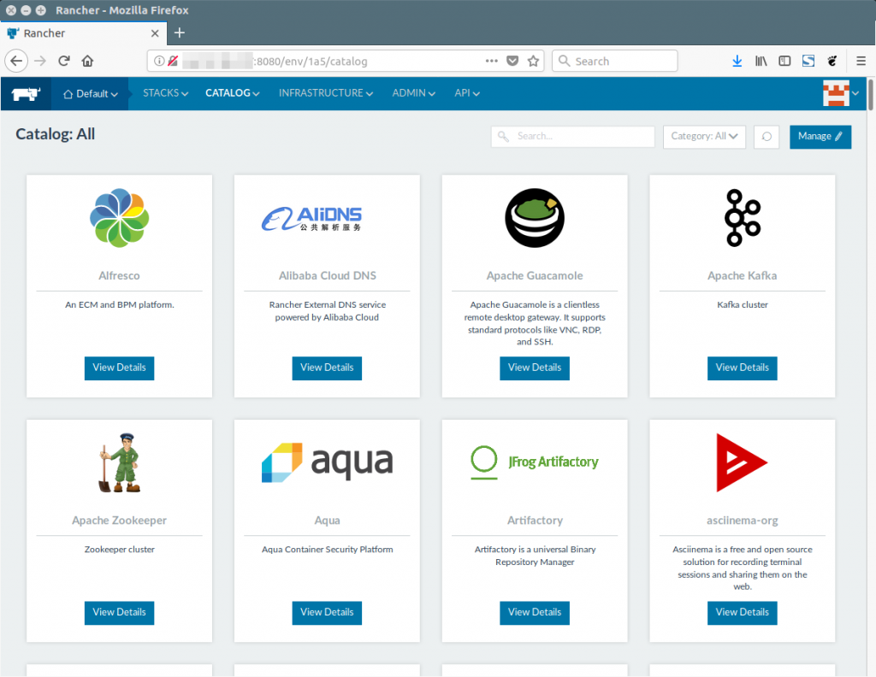Viewport: 876px width, 677px height.
Task: Click the Apache Zookeeper mascot image
Action: (x=119, y=462)
